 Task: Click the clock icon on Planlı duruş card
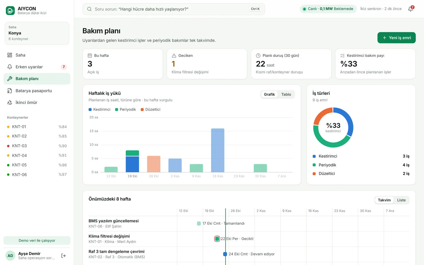click(258, 56)
